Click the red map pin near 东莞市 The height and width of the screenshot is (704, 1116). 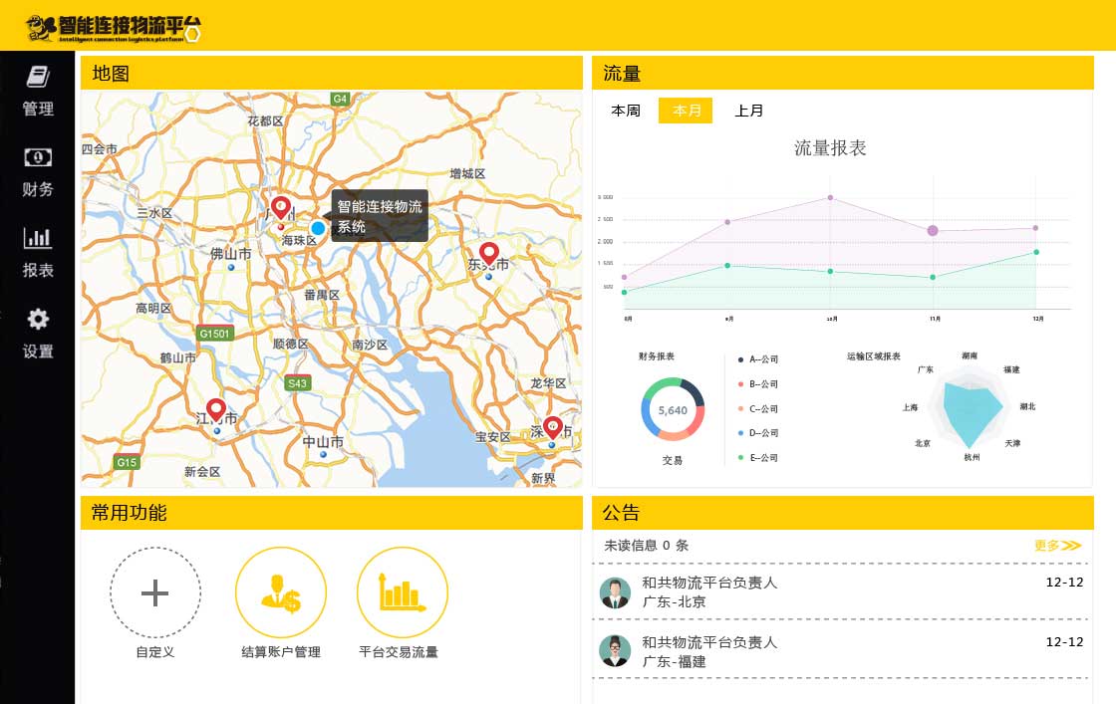488,253
